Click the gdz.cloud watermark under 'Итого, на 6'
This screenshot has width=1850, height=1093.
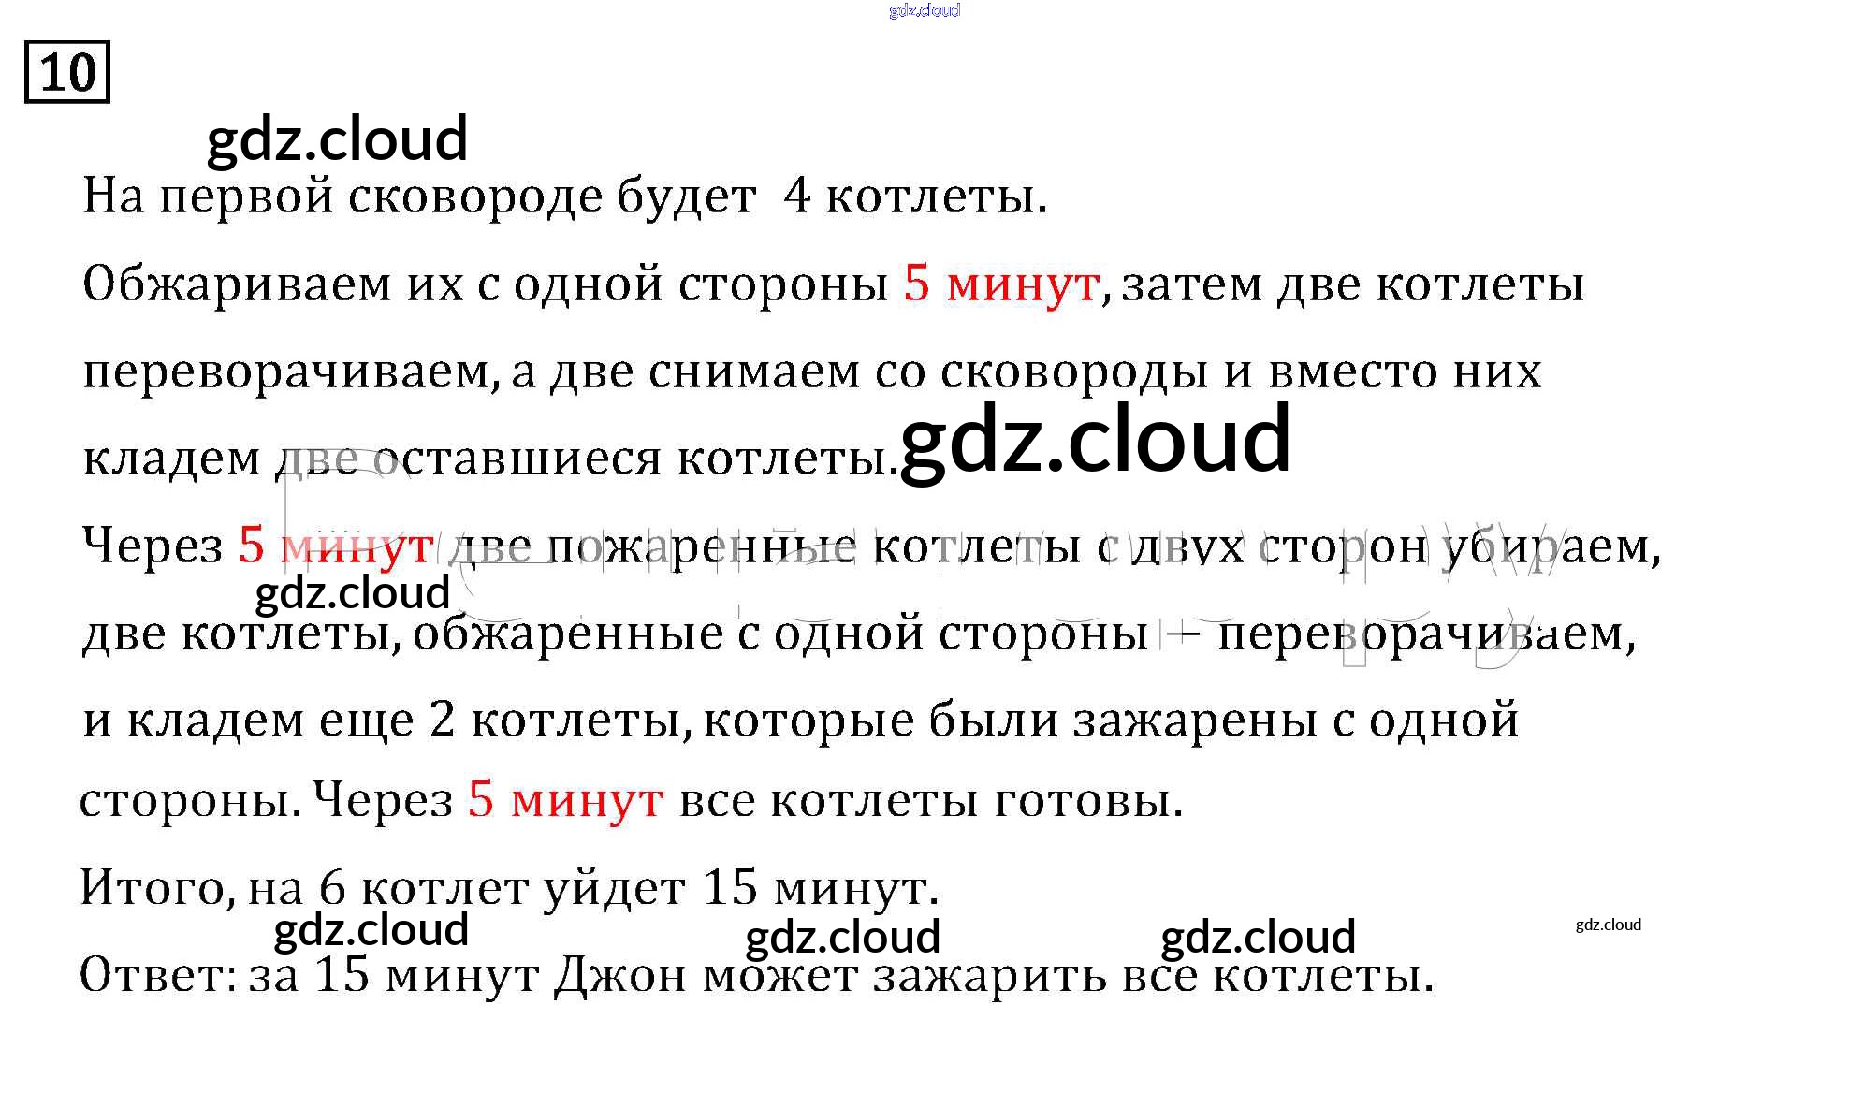pos(371,929)
